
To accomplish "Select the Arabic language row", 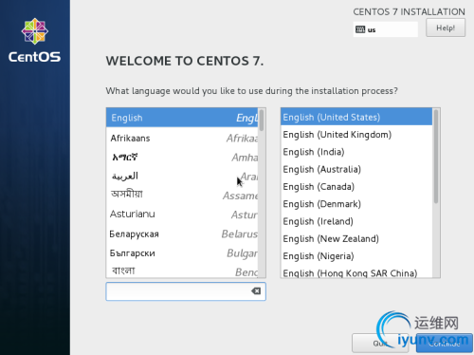I will pos(182,177).
